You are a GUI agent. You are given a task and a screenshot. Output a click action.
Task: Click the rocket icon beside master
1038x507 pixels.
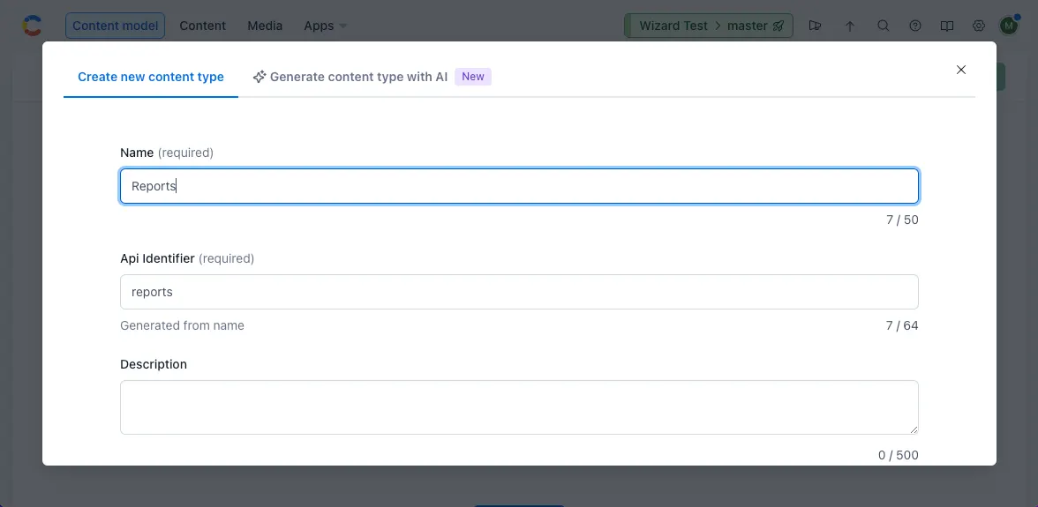(778, 26)
